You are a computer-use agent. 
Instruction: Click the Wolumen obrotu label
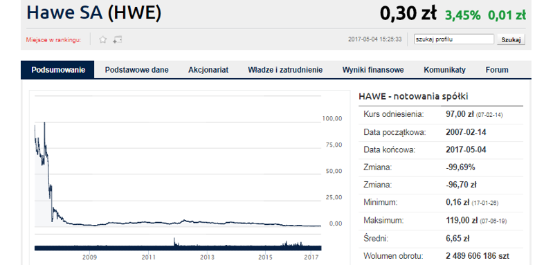click(x=393, y=256)
